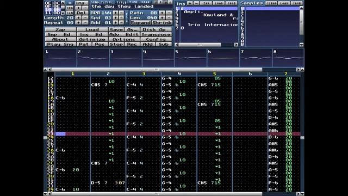Add a channel with Add button
Image resolution: width=348 pixels, height=196 pixels.
(x=148, y=44)
